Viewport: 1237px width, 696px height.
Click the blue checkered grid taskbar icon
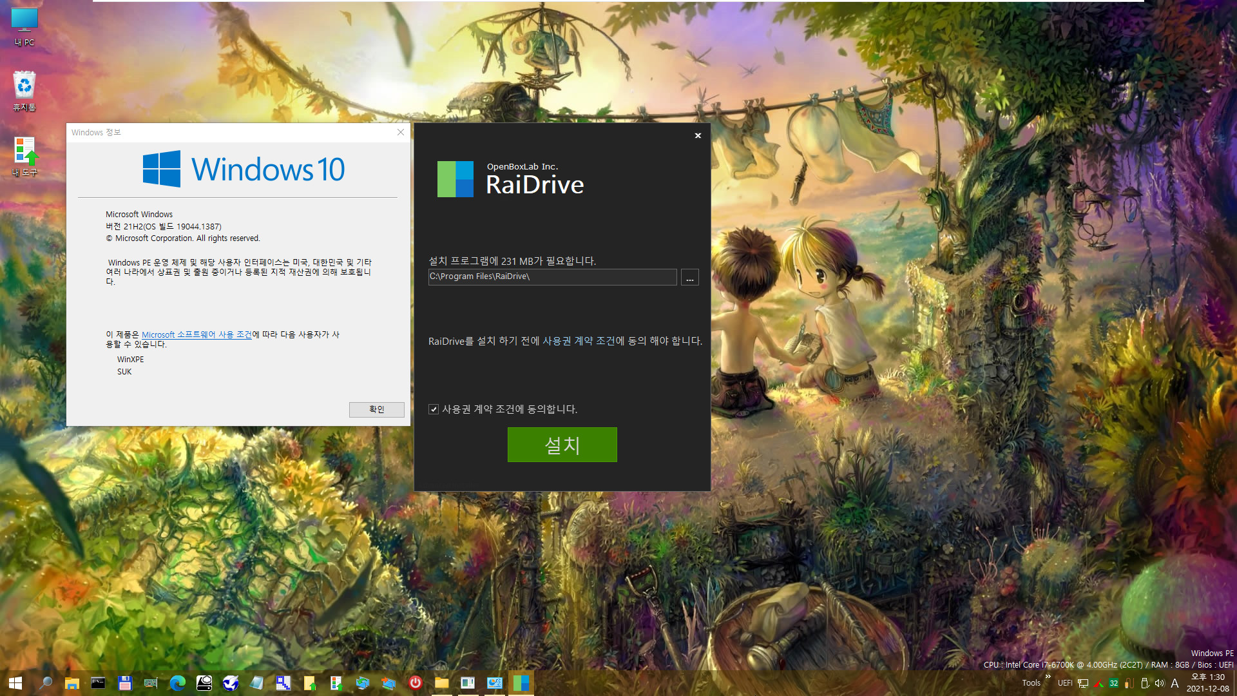[283, 682]
